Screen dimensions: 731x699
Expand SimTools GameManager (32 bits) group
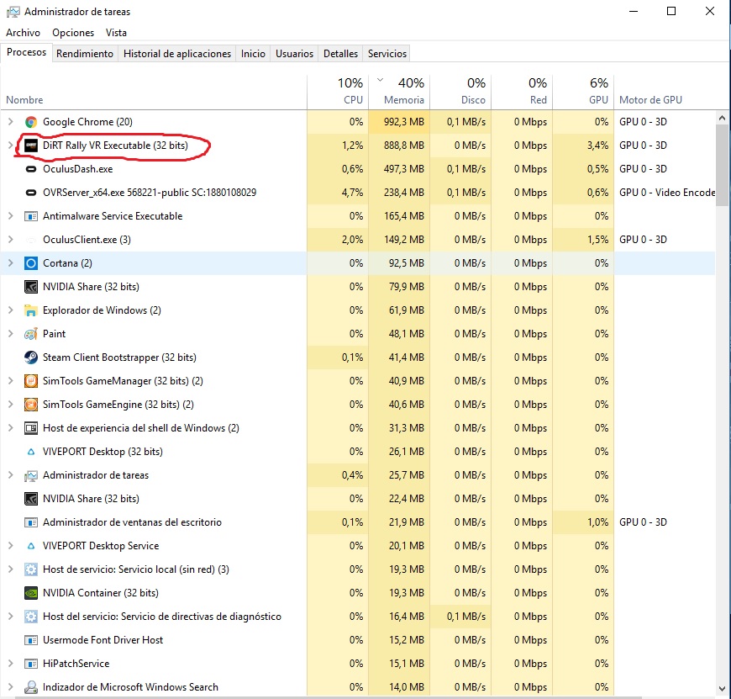(x=11, y=381)
